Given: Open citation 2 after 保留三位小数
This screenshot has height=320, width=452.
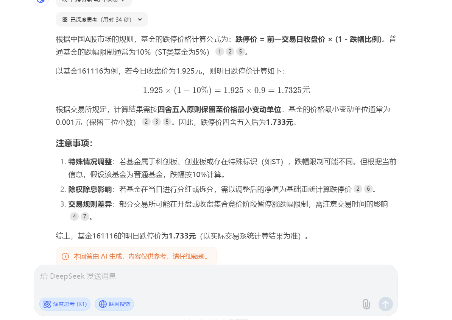Looking at the screenshot, I should pos(146,122).
